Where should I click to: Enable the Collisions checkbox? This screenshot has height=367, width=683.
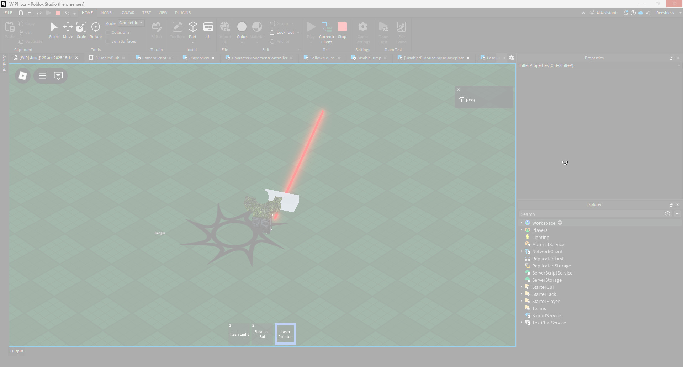tap(108, 32)
